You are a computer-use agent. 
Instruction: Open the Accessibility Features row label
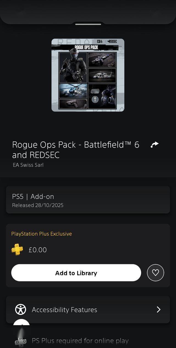(x=64, y=310)
